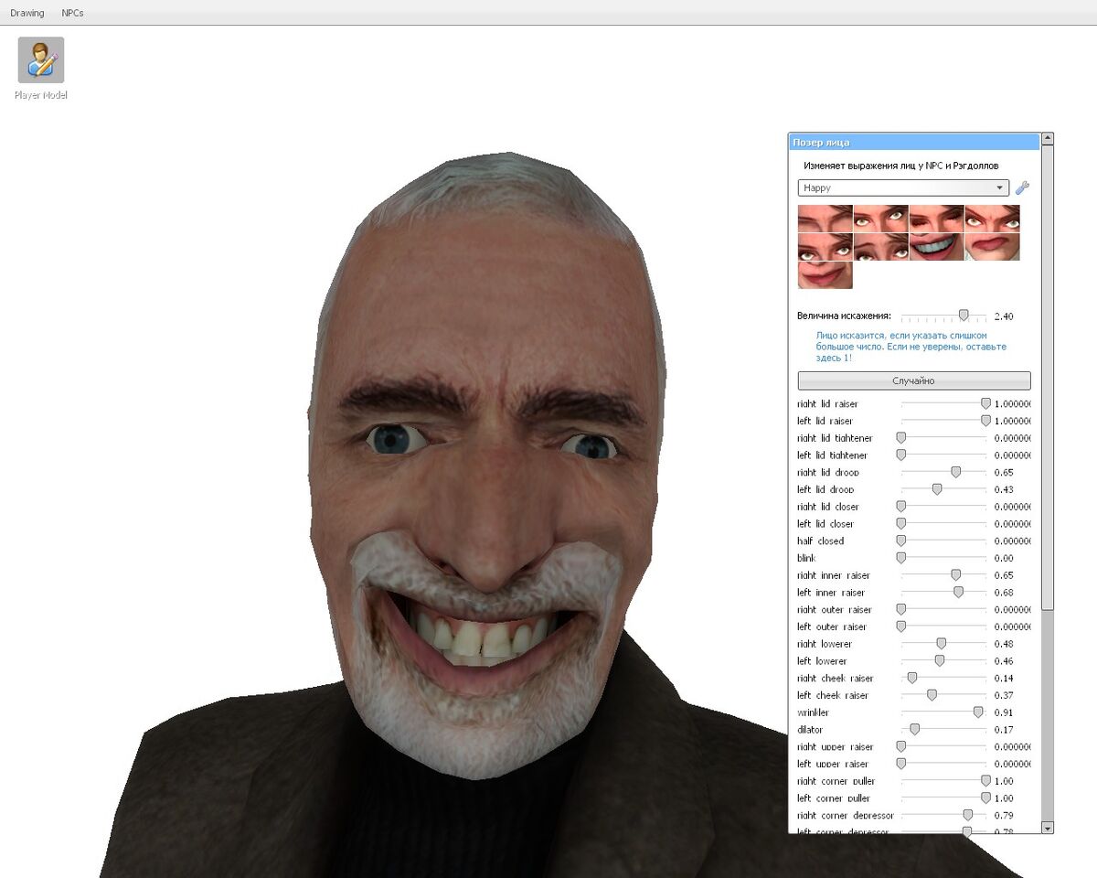This screenshot has height=878, width=1097.
Task: Click the left corner puller slider handle
Action: coord(985,798)
